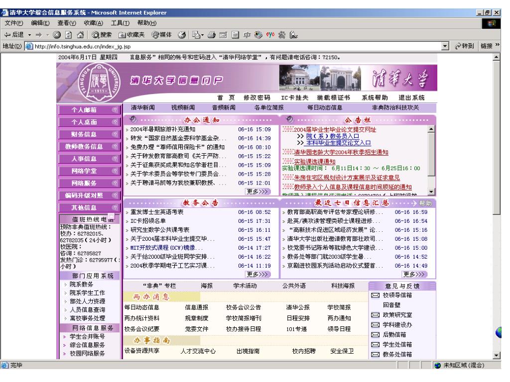Open the 个人邮箱 sidebar button
This screenshot has width=510, height=382.
(x=89, y=110)
